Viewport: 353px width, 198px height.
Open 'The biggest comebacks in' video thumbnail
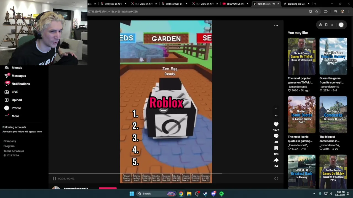(333, 115)
